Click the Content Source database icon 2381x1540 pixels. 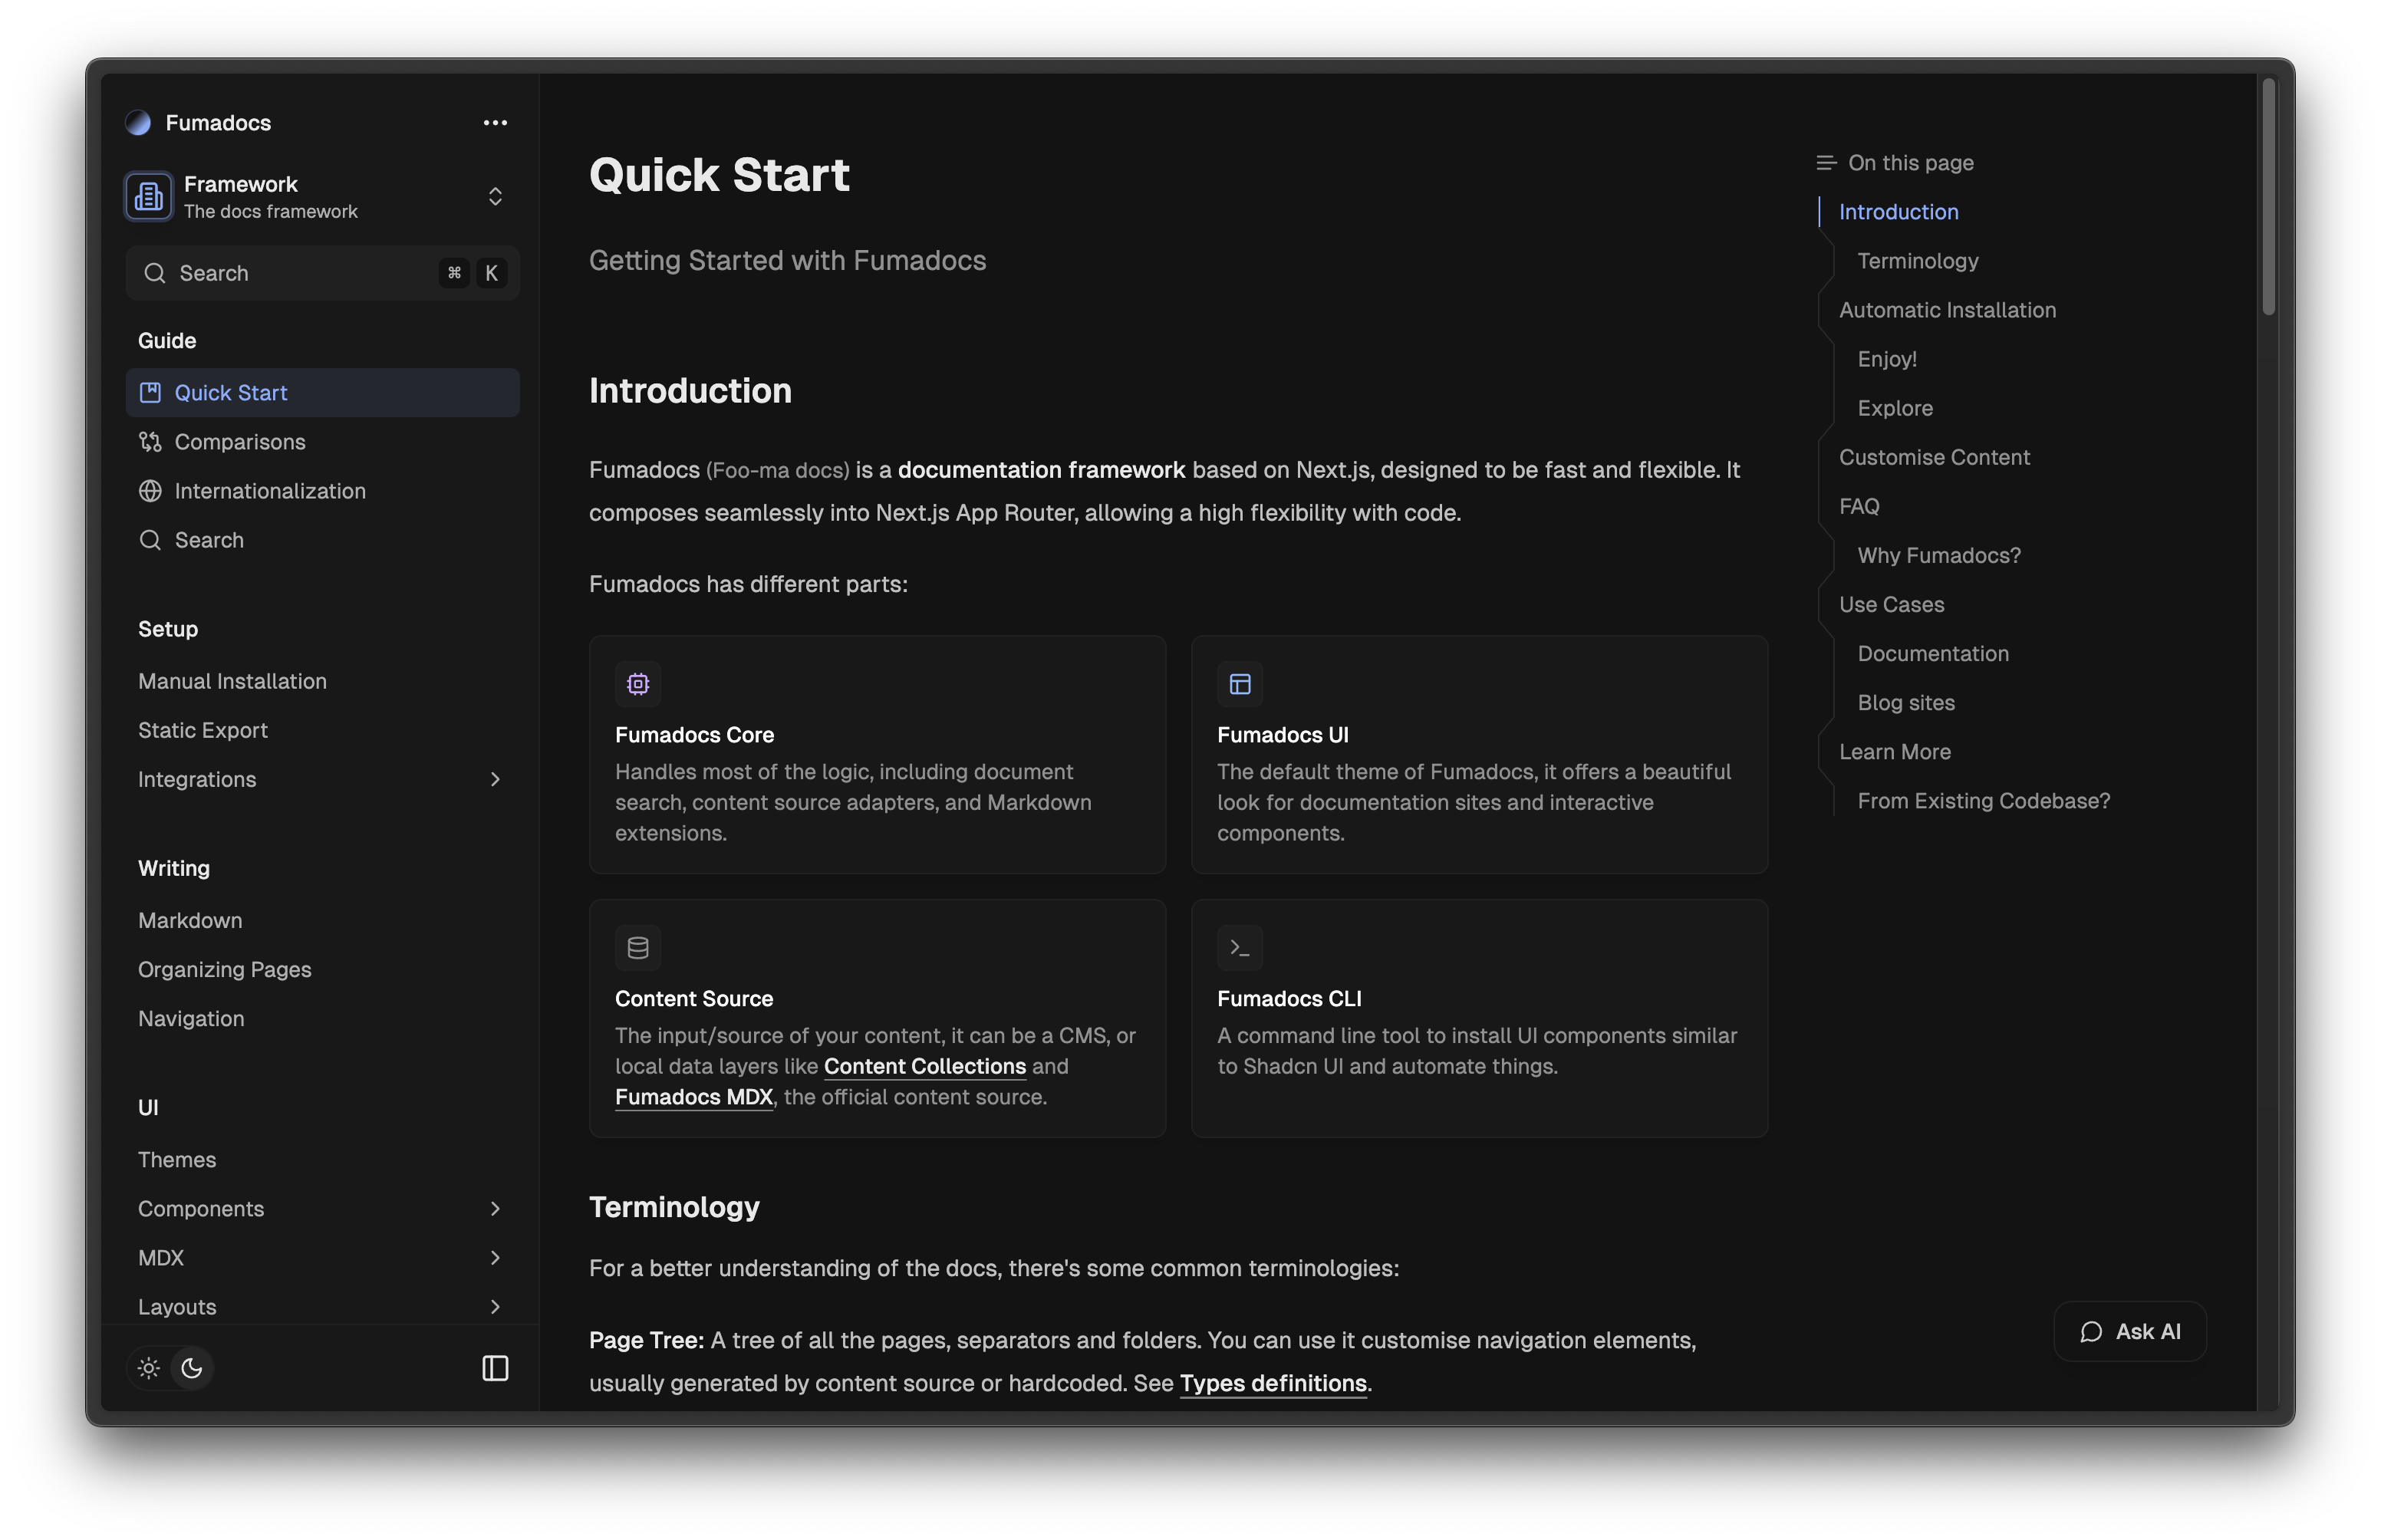638,948
